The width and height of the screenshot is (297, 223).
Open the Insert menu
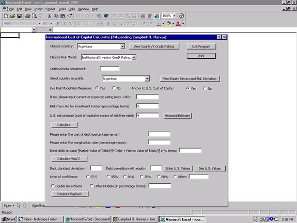click(x=38, y=9)
